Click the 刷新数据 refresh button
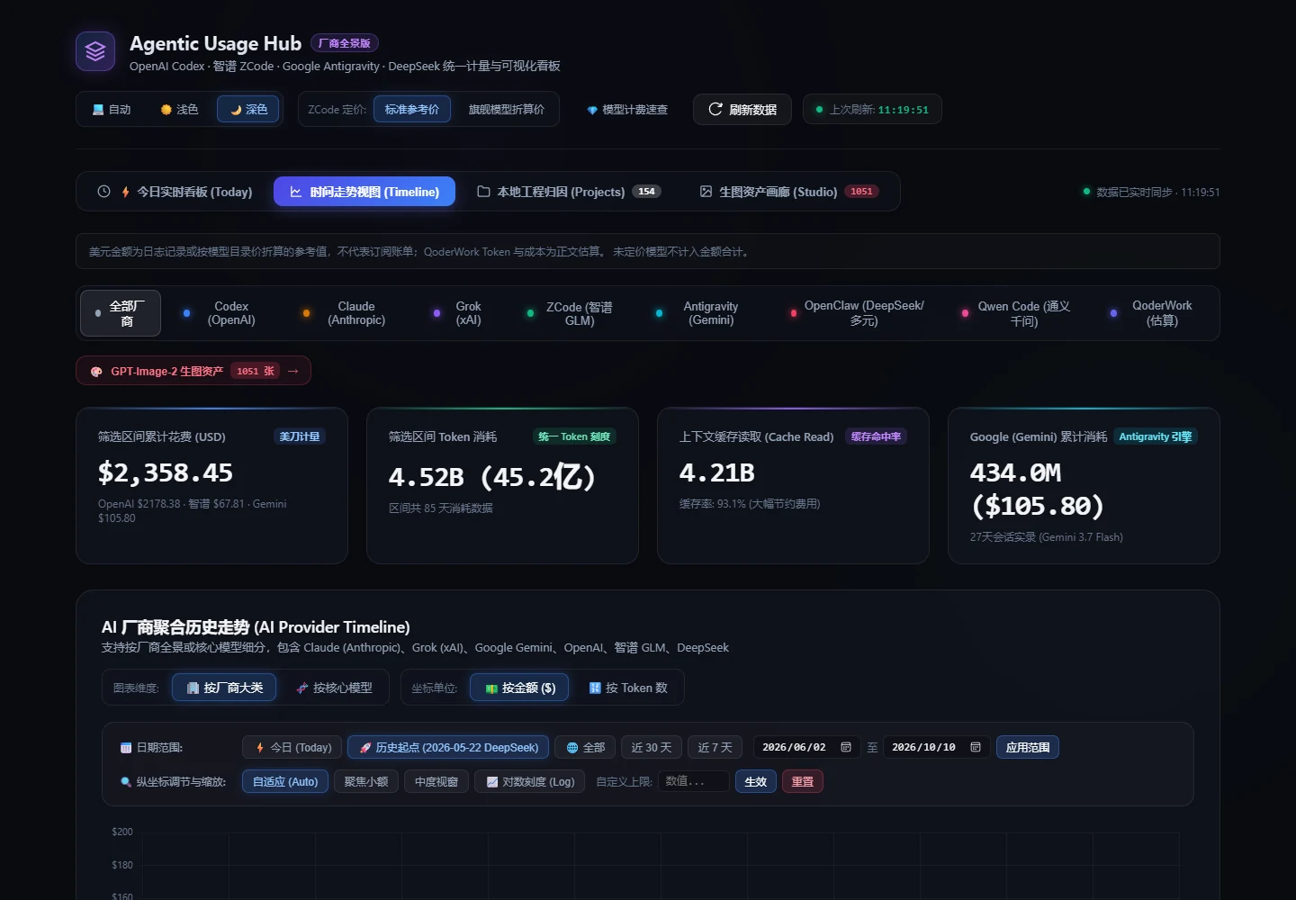This screenshot has width=1296, height=900. 742,110
